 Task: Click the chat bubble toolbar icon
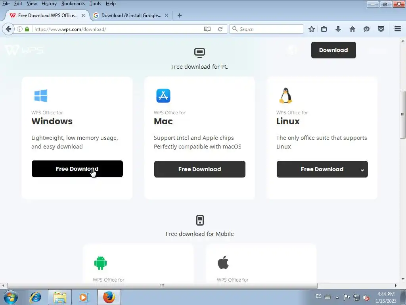click(366, 29)
